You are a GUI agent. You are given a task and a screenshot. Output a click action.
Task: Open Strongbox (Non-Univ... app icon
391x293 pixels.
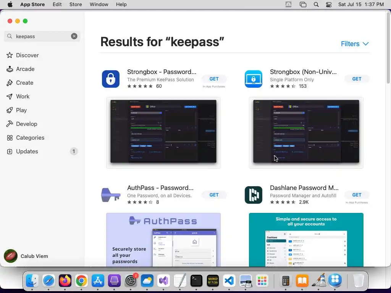pos(254,79)
